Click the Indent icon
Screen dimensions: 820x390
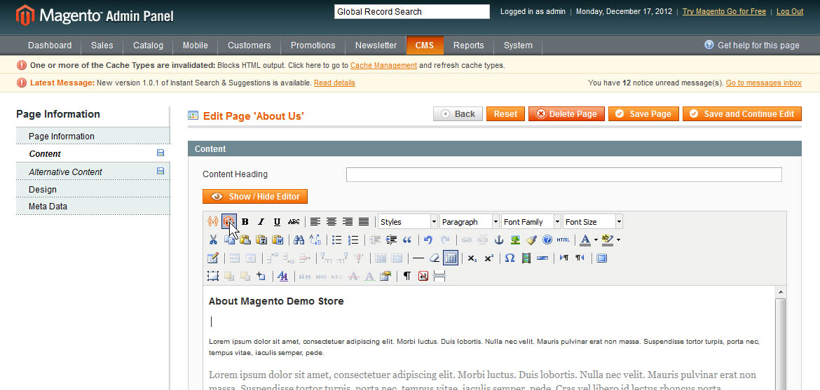point(391,240)
